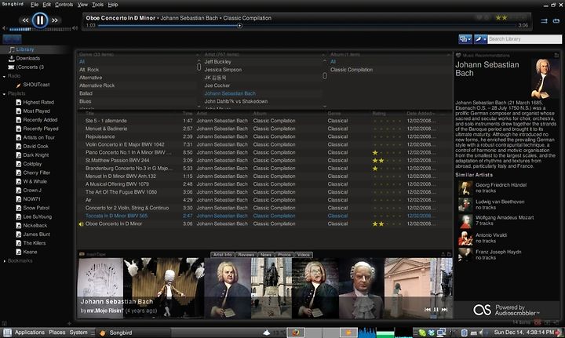
Task: Select Jeff Buckley in the Artist filter
Action: (x=217, y=62)
